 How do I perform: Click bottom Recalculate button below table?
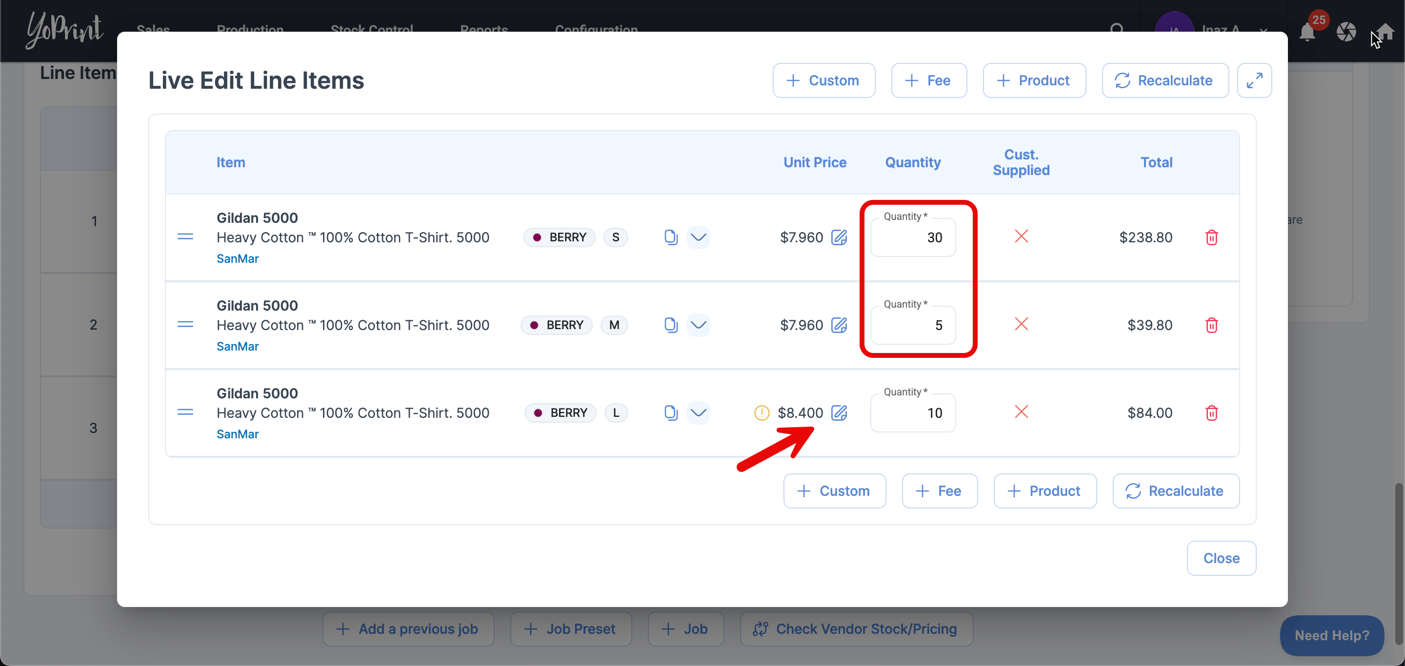click(1176, 491)
